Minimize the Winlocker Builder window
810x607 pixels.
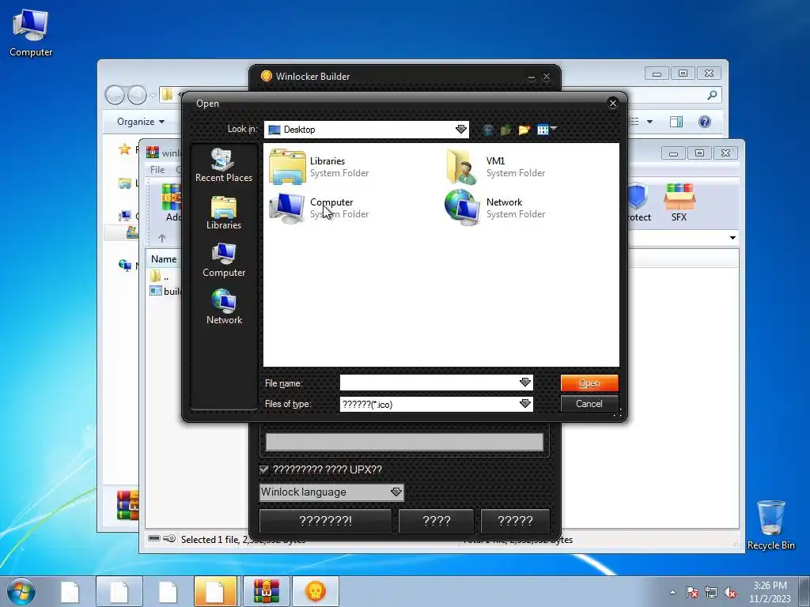532,77
